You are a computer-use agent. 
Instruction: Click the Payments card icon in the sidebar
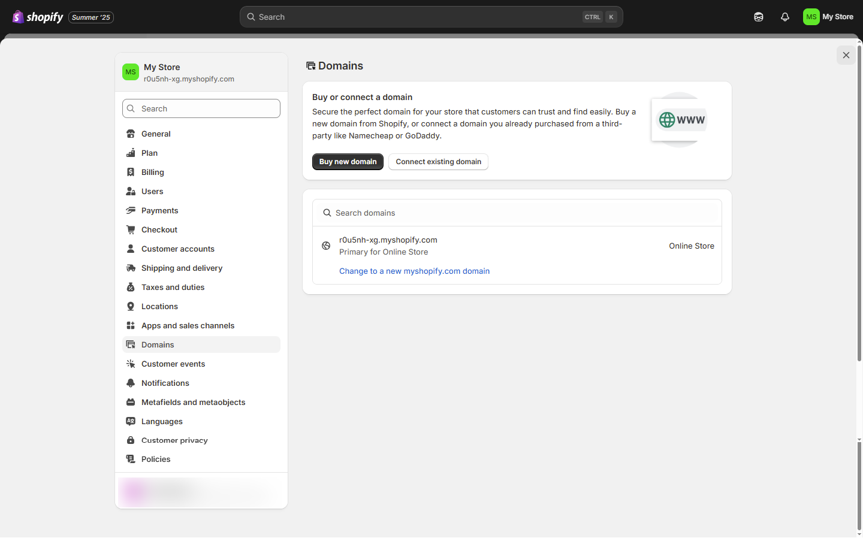coord(131,210)
